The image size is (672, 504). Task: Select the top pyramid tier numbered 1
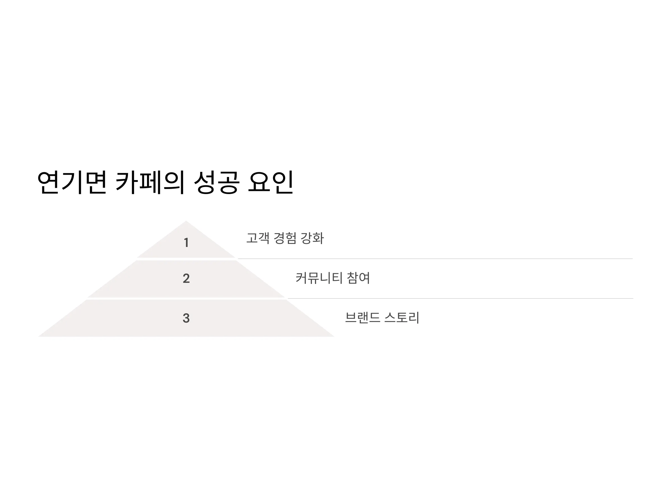186,240
